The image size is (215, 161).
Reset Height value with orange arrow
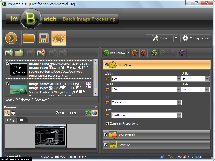107,89
